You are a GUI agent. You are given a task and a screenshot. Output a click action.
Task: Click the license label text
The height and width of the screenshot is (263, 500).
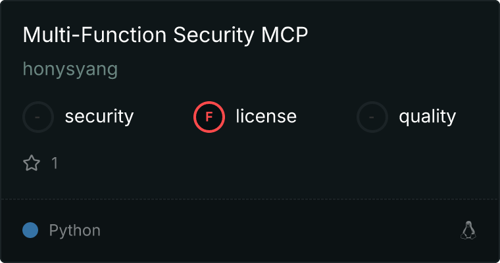(x=266, y=117)
